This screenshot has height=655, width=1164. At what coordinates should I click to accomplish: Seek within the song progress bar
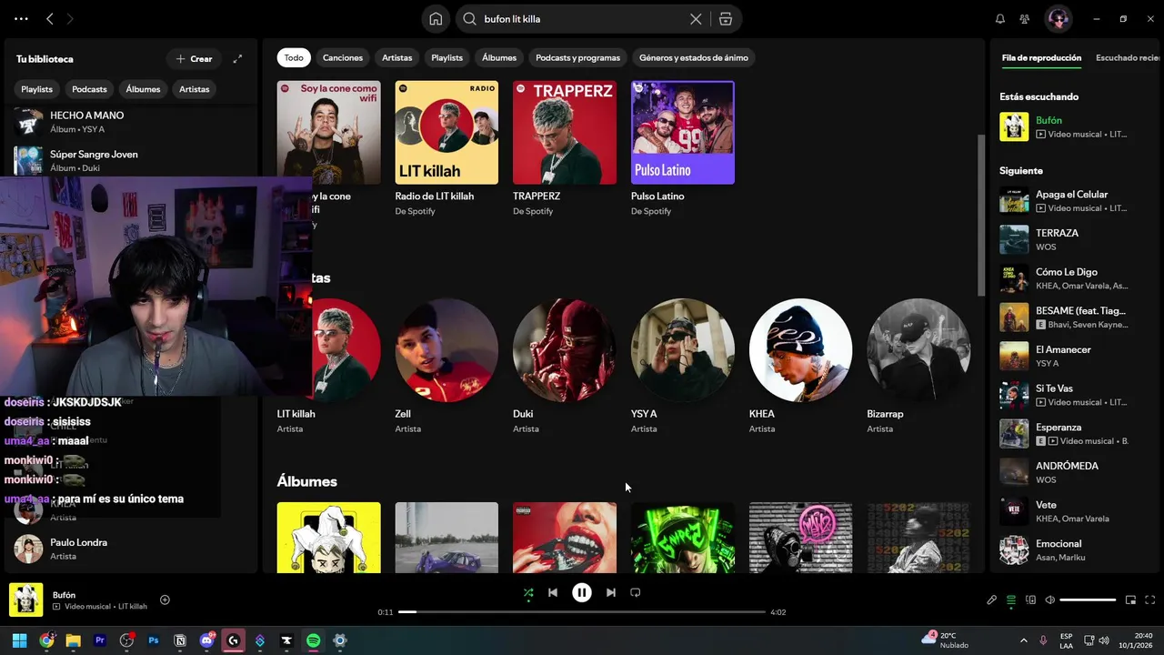[582, 612]
